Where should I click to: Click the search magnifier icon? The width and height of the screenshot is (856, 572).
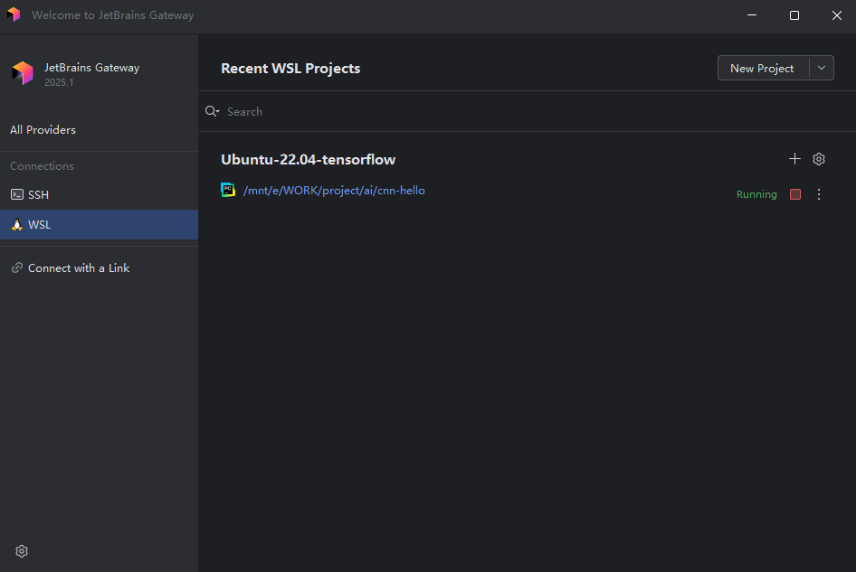pos(212,111)
